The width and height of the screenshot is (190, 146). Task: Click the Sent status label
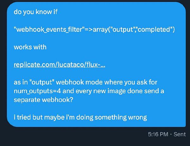(180, 134)
